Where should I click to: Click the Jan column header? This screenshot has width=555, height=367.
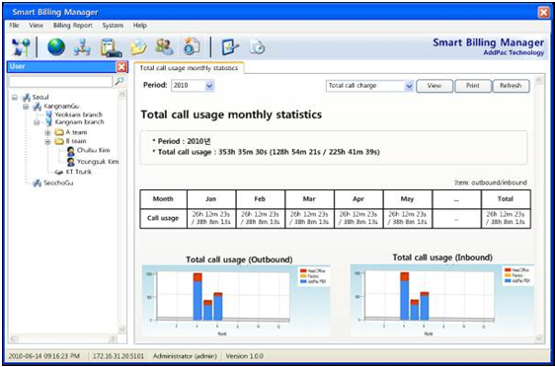pos(211,199)
